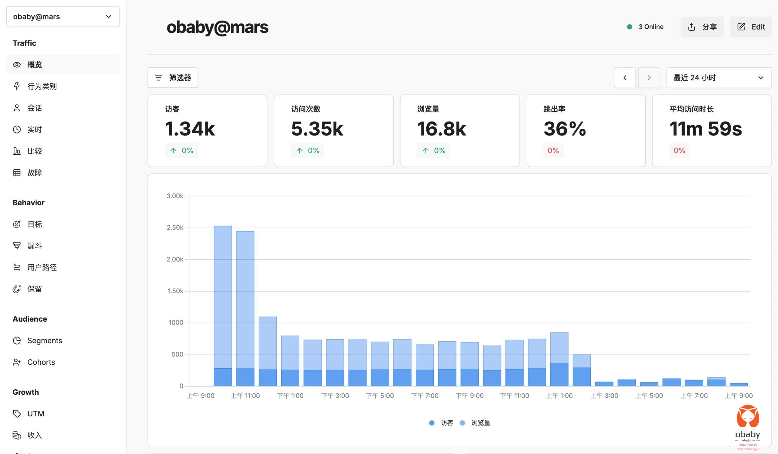This screenshot has width=778, height=454.
Task: Click the target icon for 目标
Action: pos(17,224)
